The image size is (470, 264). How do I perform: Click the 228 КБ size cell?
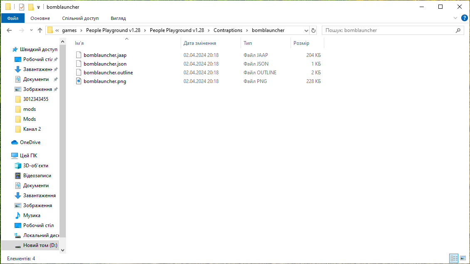313,81
